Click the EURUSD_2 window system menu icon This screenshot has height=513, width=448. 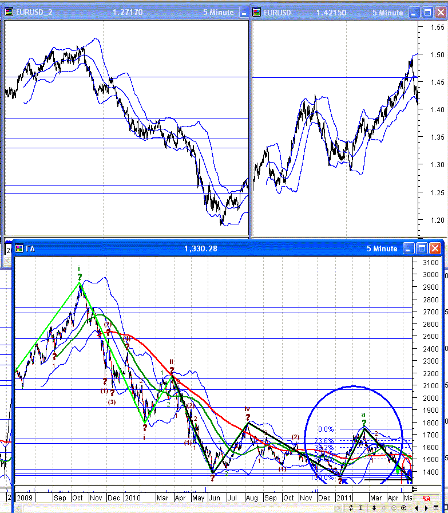pos(9,12)
